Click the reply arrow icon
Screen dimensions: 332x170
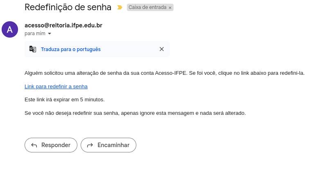[x=34, y=145]
